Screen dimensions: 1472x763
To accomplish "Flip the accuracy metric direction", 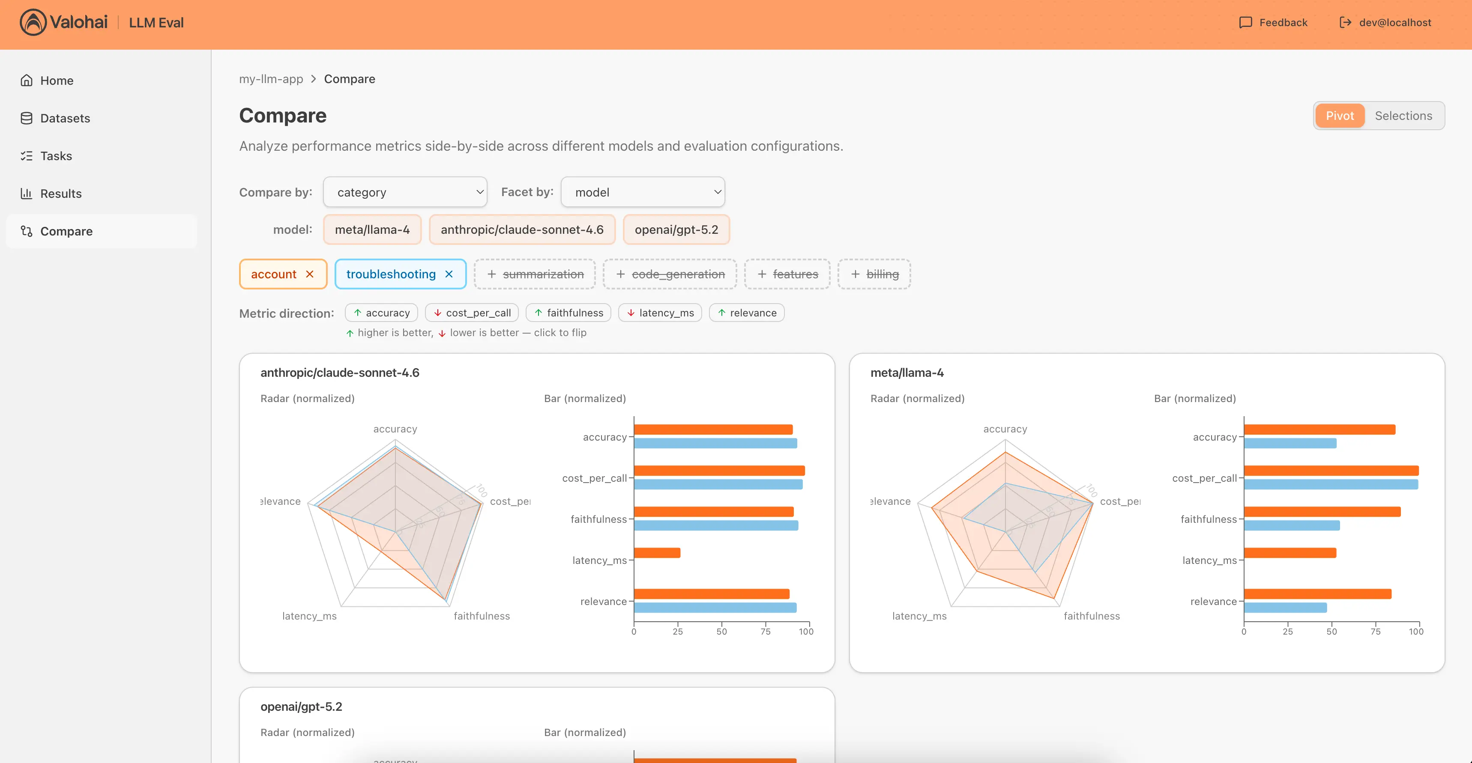I will tap(381, 313).
